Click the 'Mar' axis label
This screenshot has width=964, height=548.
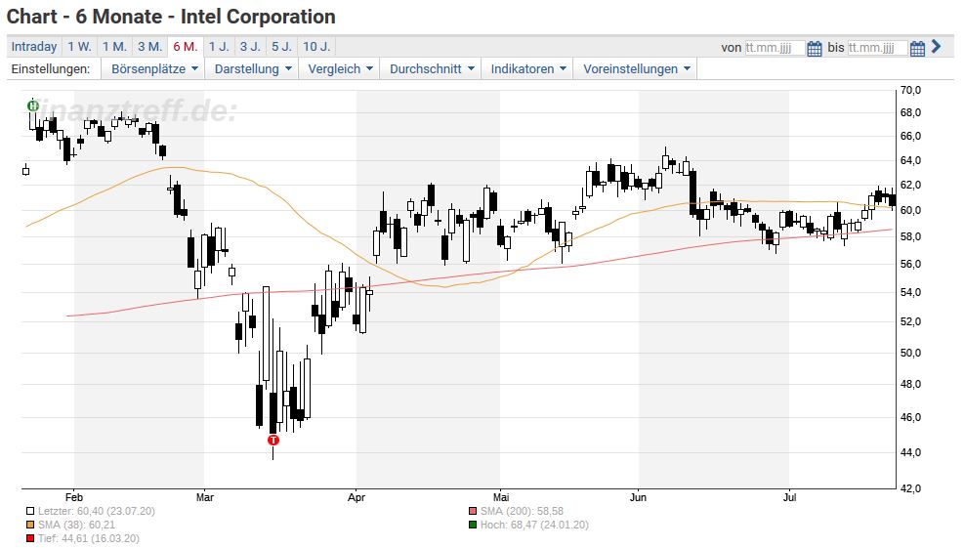click(205, 497)
